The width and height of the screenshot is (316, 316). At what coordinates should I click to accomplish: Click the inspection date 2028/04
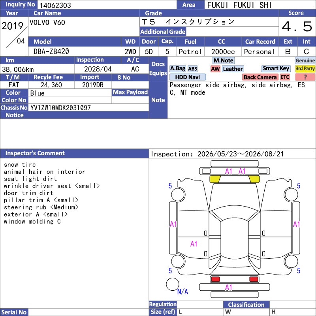point(98,69)
